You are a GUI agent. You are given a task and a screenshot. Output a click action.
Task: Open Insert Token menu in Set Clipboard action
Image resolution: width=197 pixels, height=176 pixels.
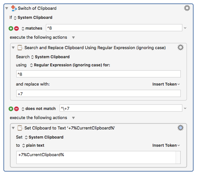click(x=166, y=145)
